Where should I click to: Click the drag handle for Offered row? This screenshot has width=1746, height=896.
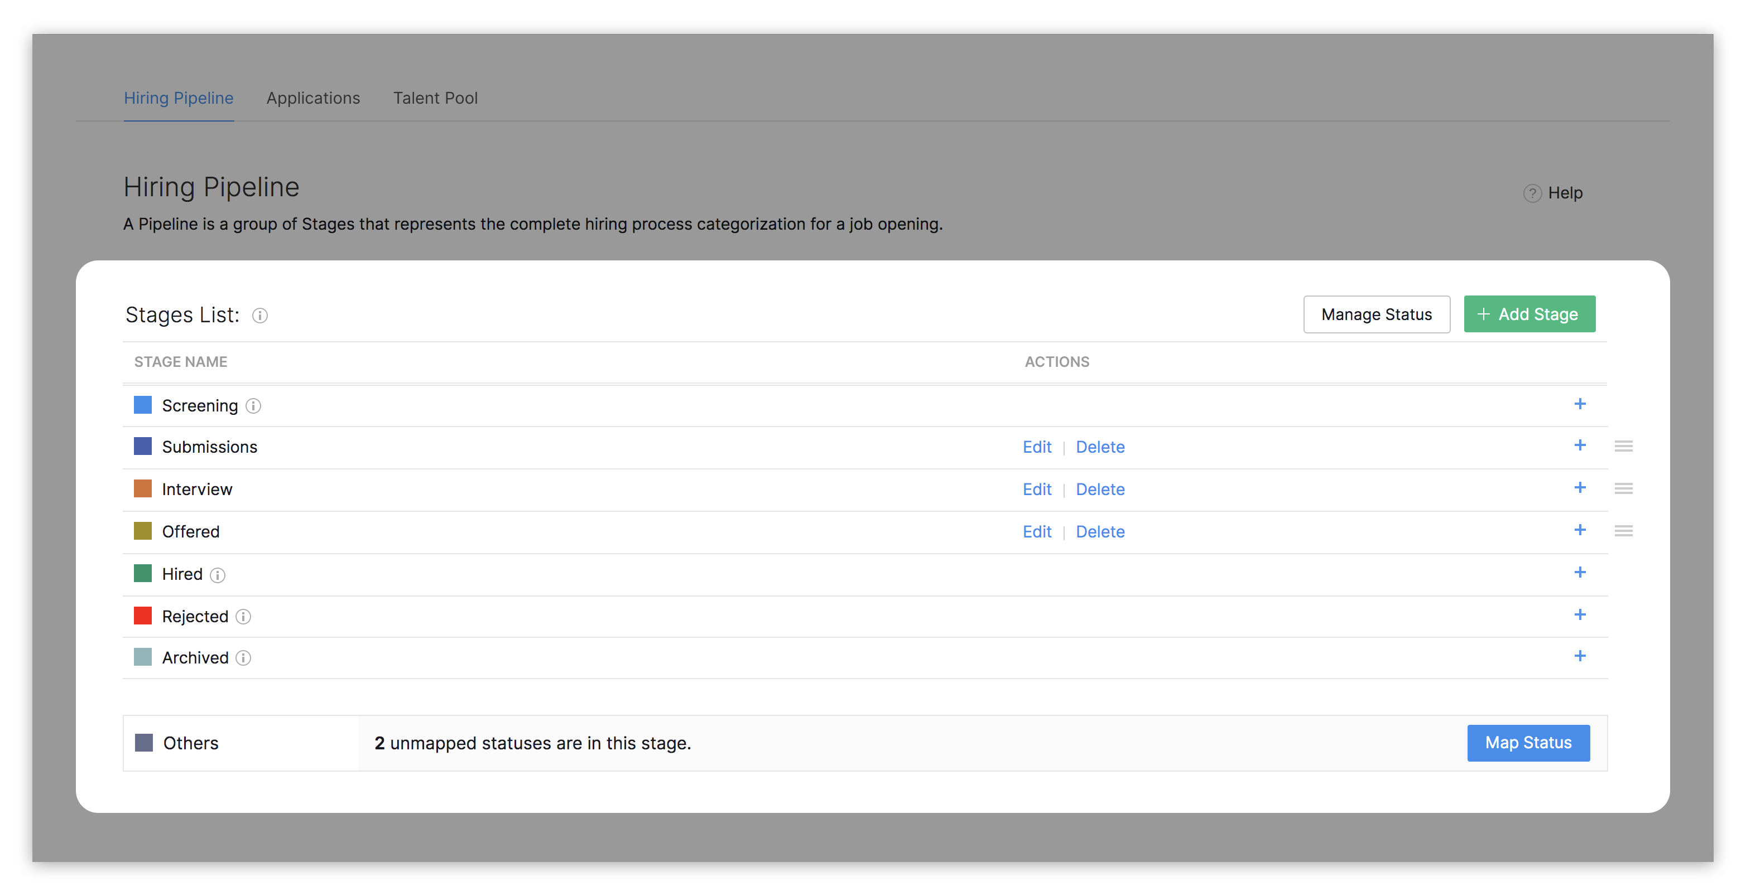pyautogui.click(x=1623, y=531)
